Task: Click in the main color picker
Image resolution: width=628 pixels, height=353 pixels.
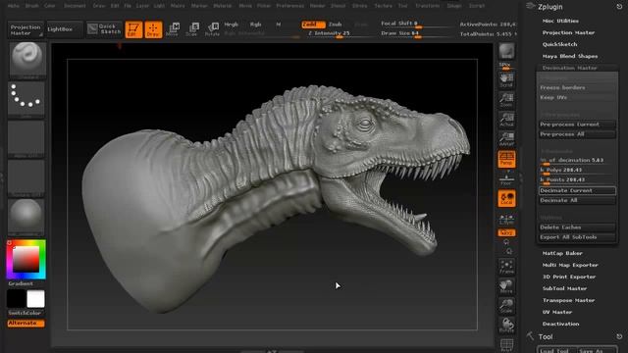Action: tap(26, 259)
